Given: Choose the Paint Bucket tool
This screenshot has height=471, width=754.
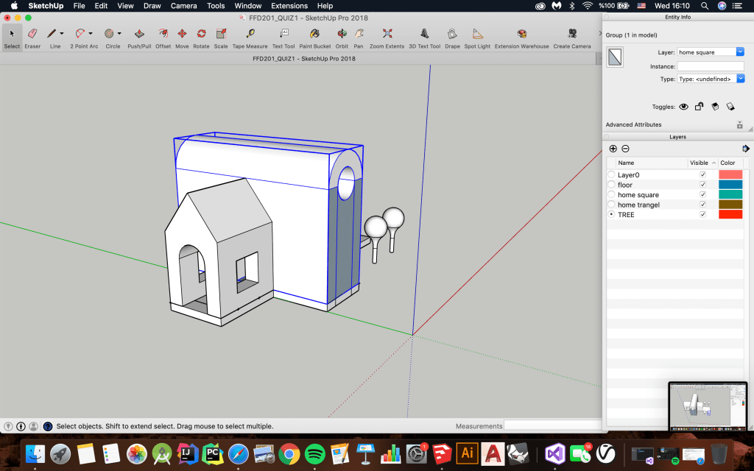Looking at the screenshot, I should pyautogui.click(x=314, y=34).
